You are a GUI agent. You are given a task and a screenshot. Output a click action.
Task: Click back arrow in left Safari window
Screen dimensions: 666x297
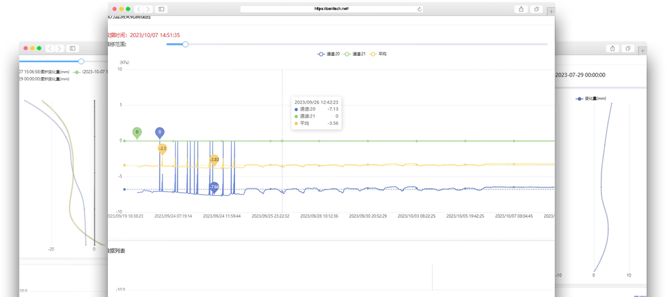coord(50,49)
